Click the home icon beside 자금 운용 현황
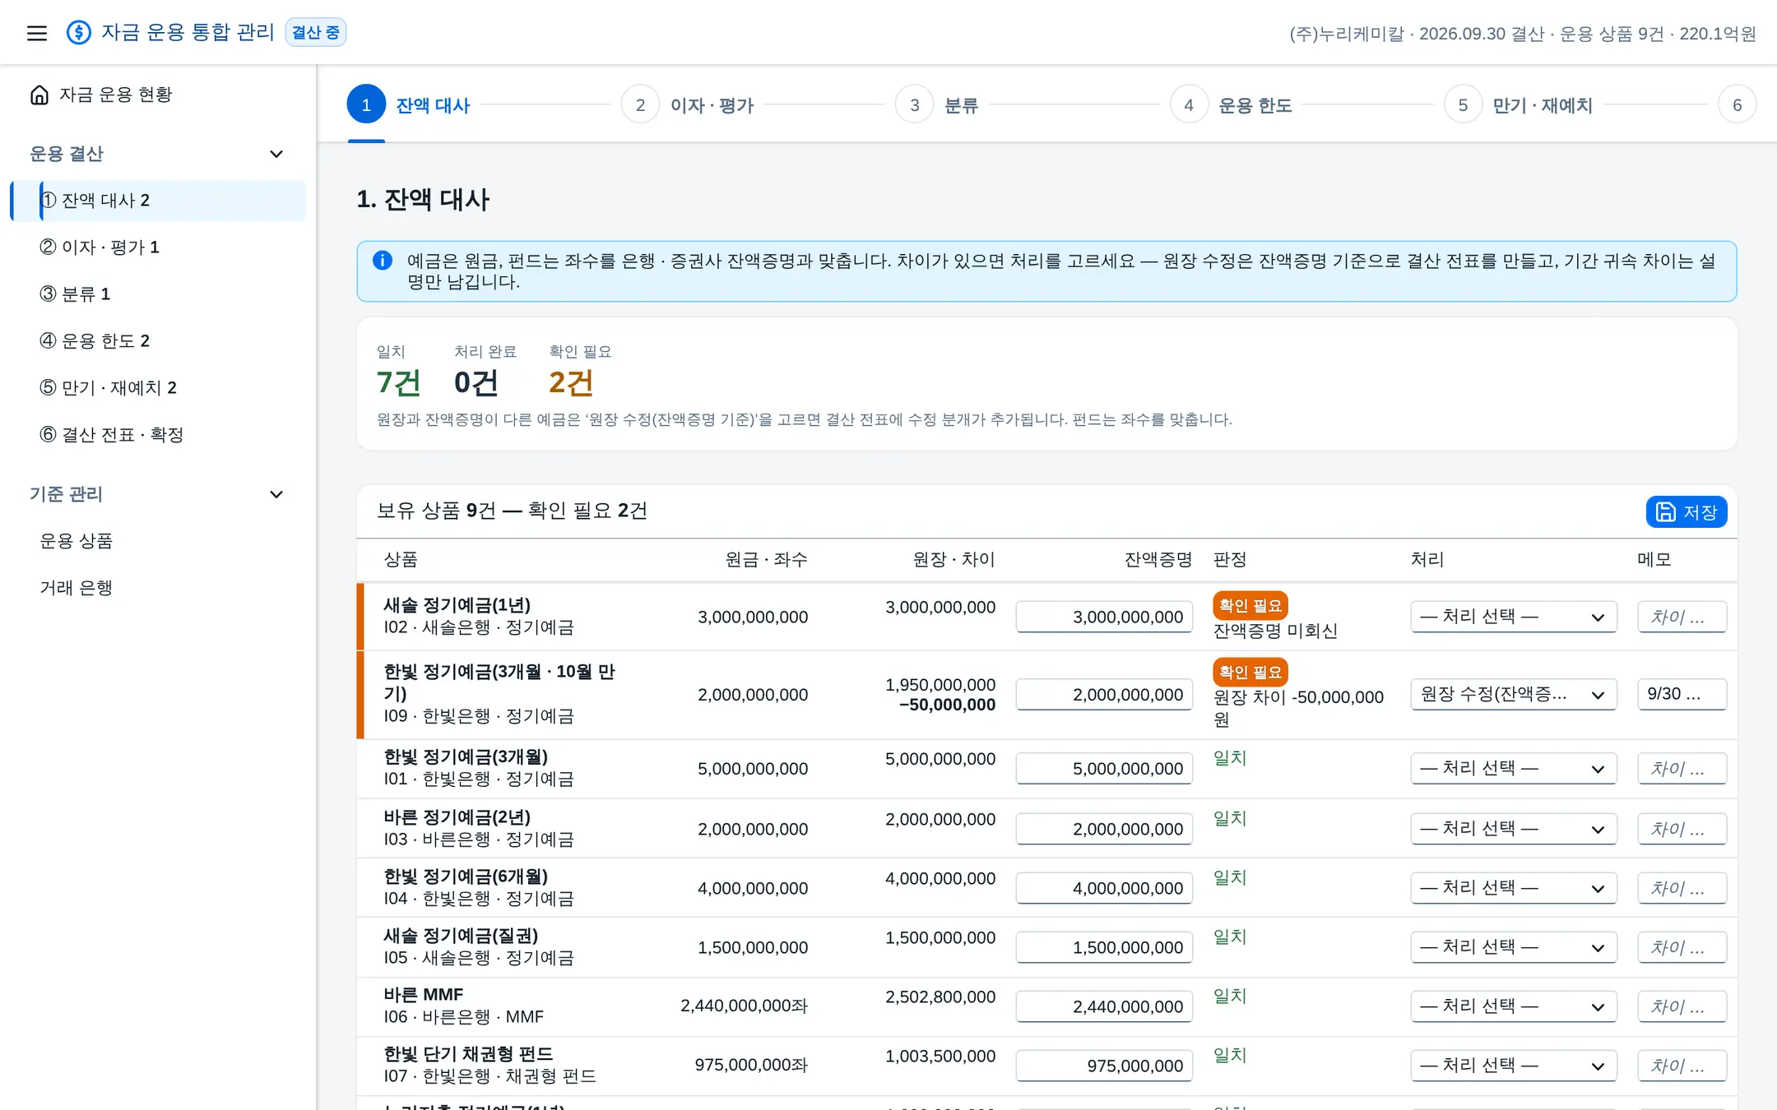Image resolution: width=1777 pixels, height=1110 pixels. (x=39, y=95)
